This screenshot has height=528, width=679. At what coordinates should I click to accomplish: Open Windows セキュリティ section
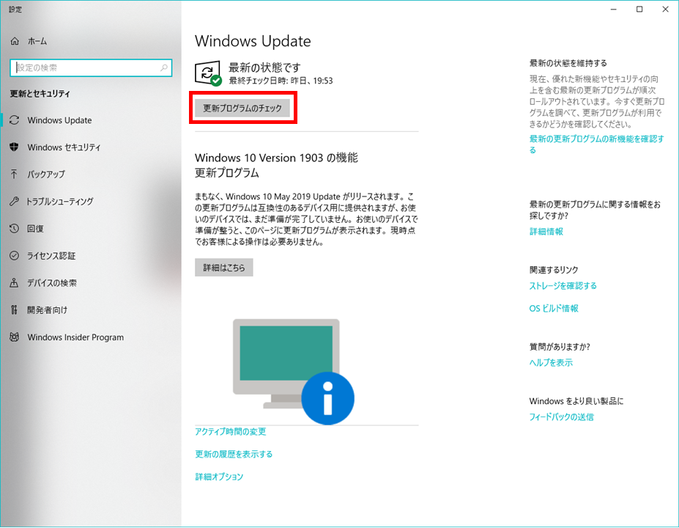[64, 147]
